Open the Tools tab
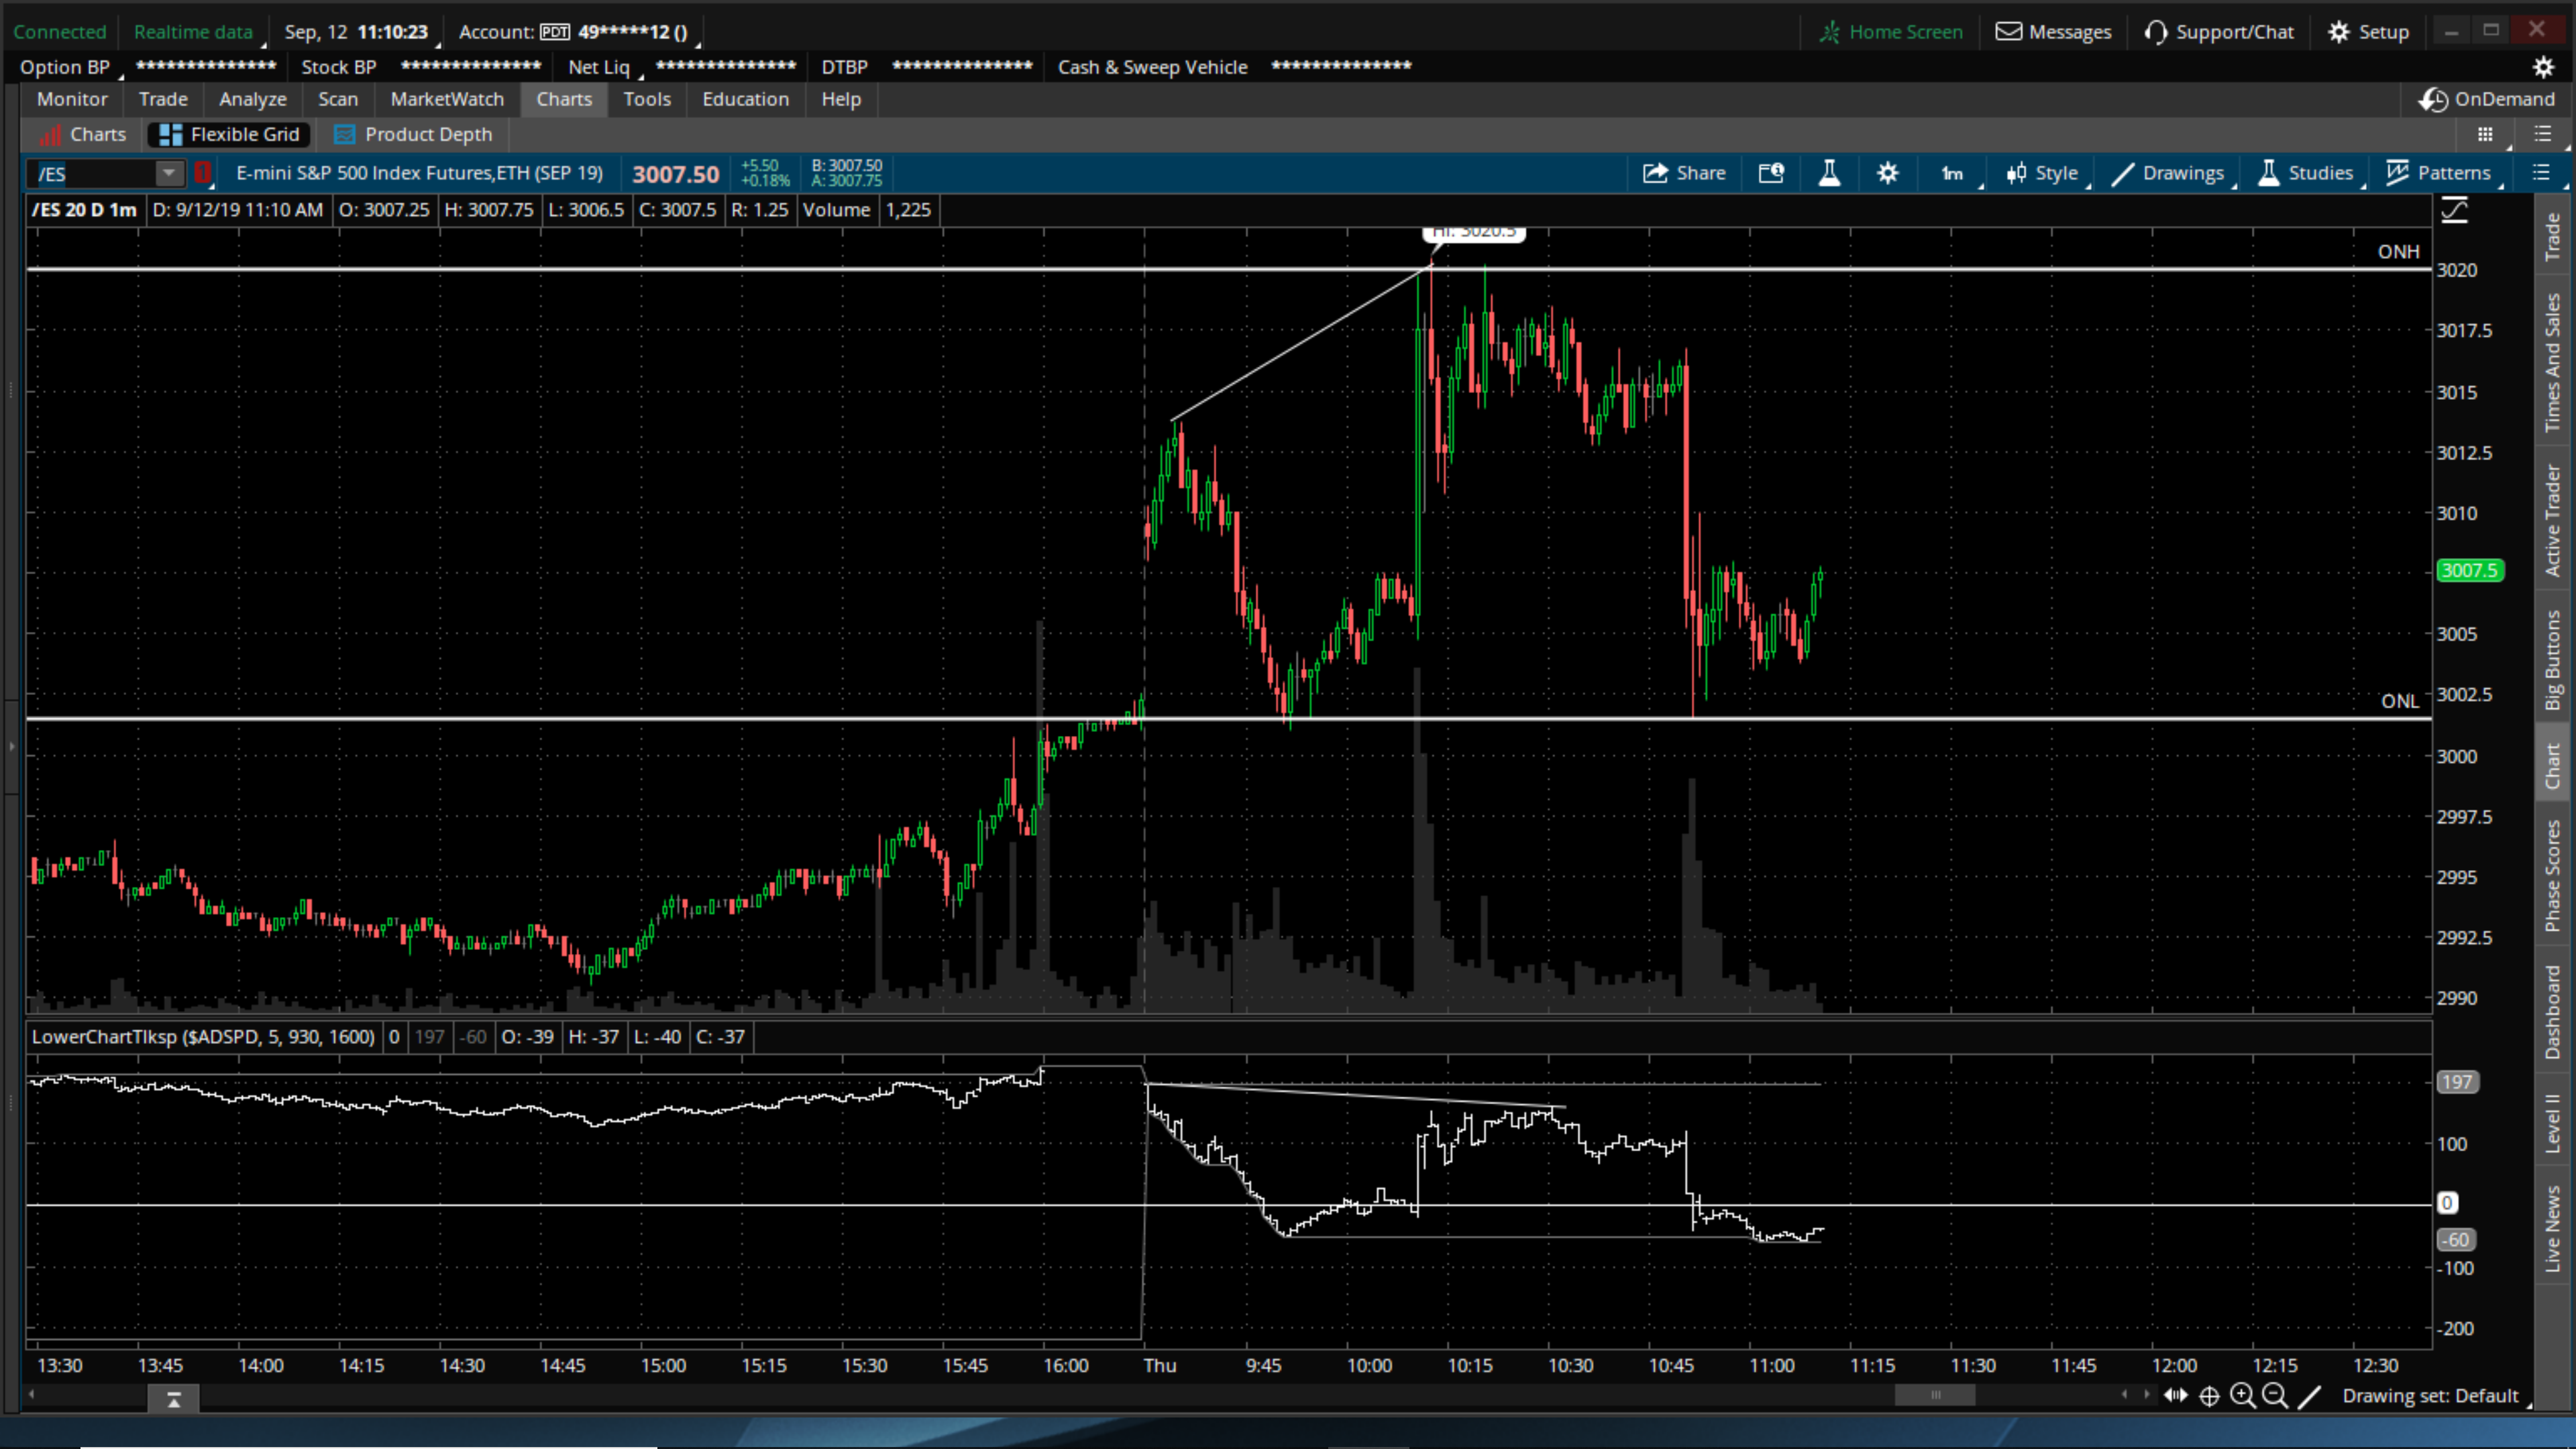This screenshot has height=1449, width=2576. pyautogui.click(x=647, y=99)
